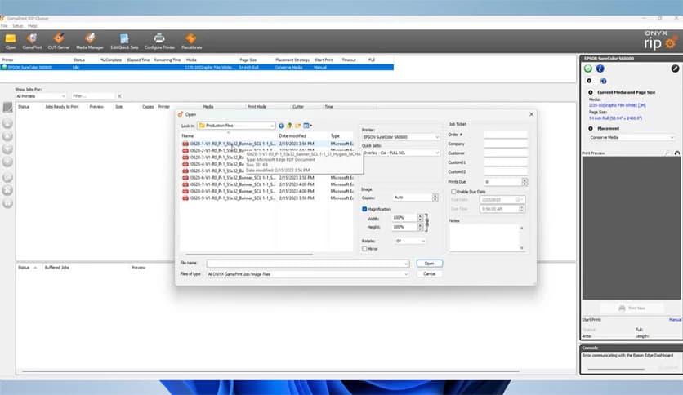Enable the Mirror checkbox
683x395 pixels.
[364, 249]
